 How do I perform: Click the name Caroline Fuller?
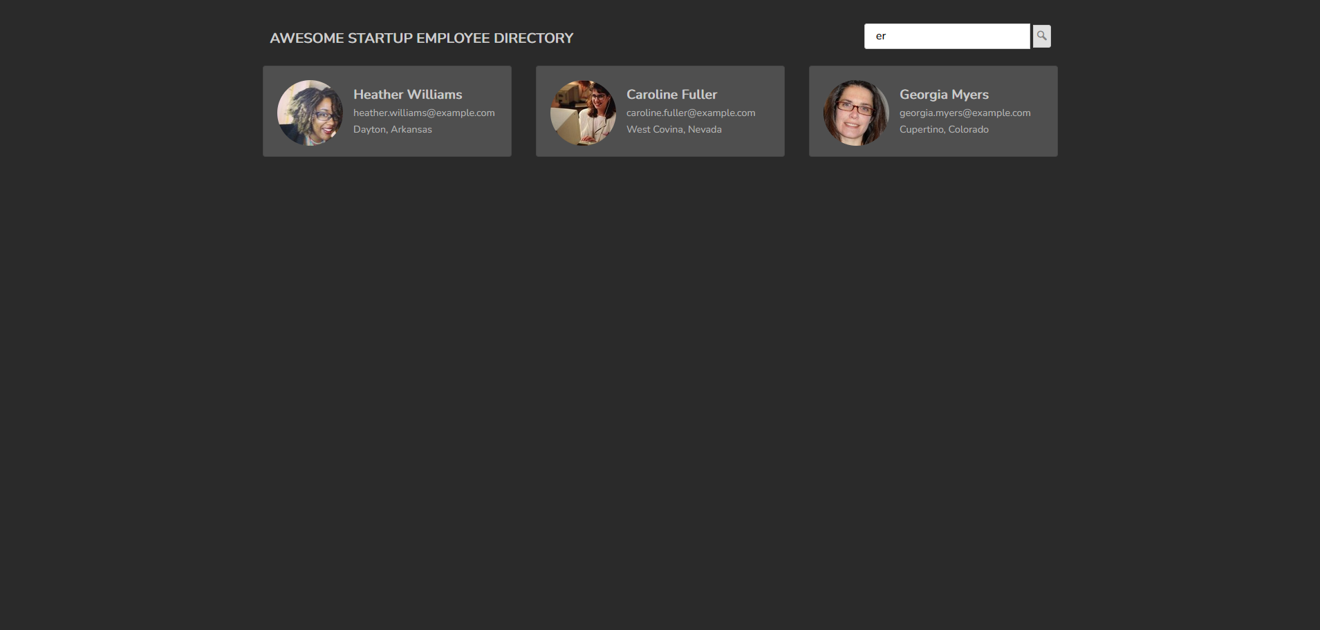click(671, 94)
